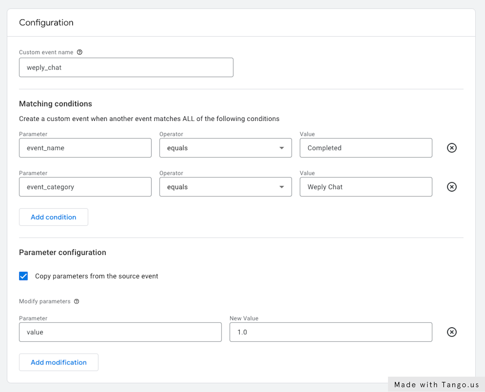The height and width of the screenshot is (392, 485).
Task: Remove the event_name Completed condition
Action: click(x=452, y=148)
